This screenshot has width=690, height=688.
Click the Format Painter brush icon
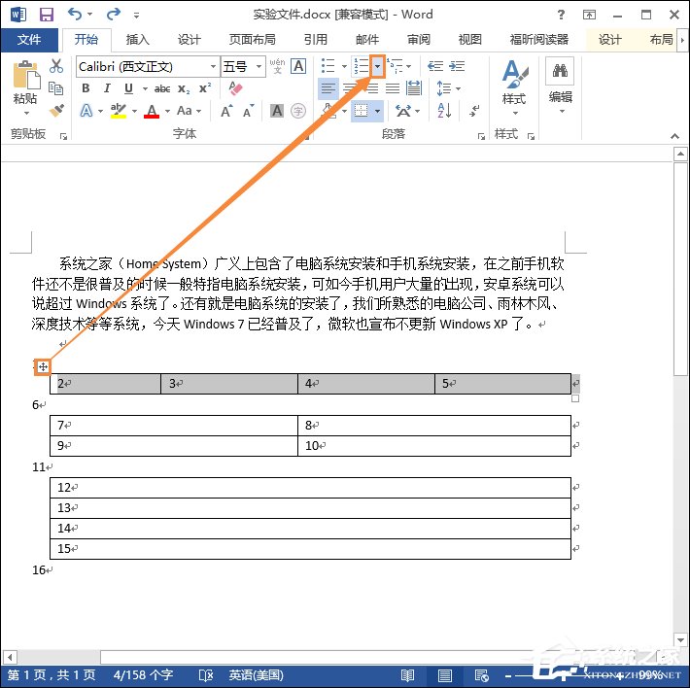(x=56, y=111)
